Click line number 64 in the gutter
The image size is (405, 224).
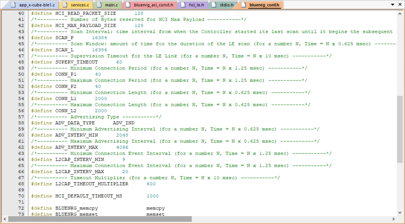(x=21, y=159)
